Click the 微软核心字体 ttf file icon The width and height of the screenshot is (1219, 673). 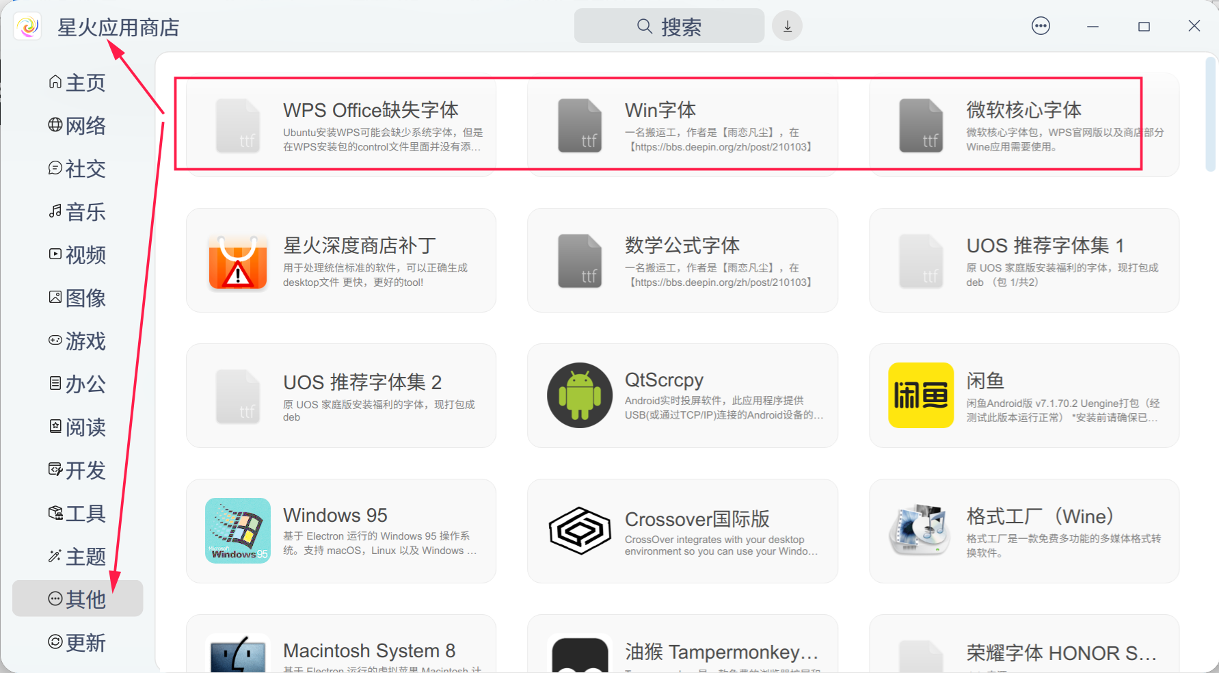tap(921, 125)
